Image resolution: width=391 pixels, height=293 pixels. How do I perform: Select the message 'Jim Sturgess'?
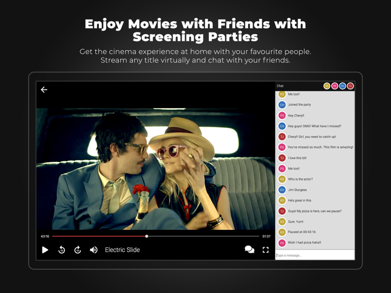[297, 190]
